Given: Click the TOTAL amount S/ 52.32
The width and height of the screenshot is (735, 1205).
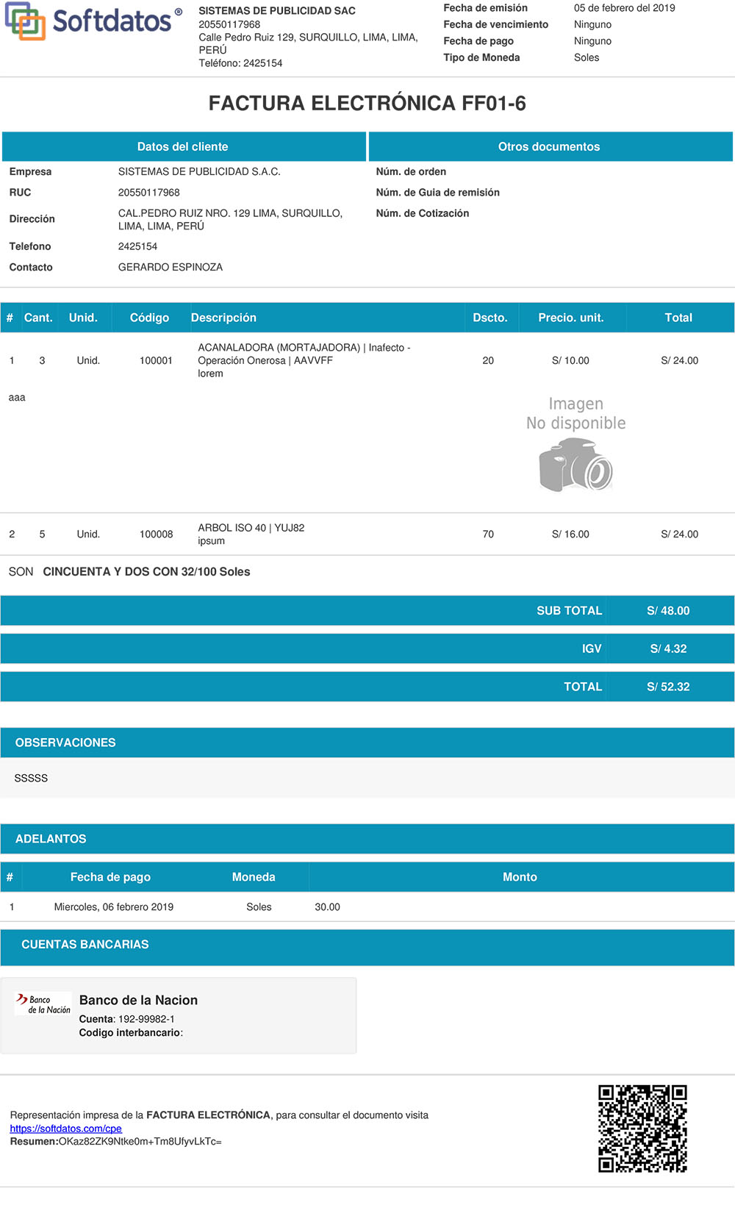Looking at the screenshot, I should tap(668, 687).
